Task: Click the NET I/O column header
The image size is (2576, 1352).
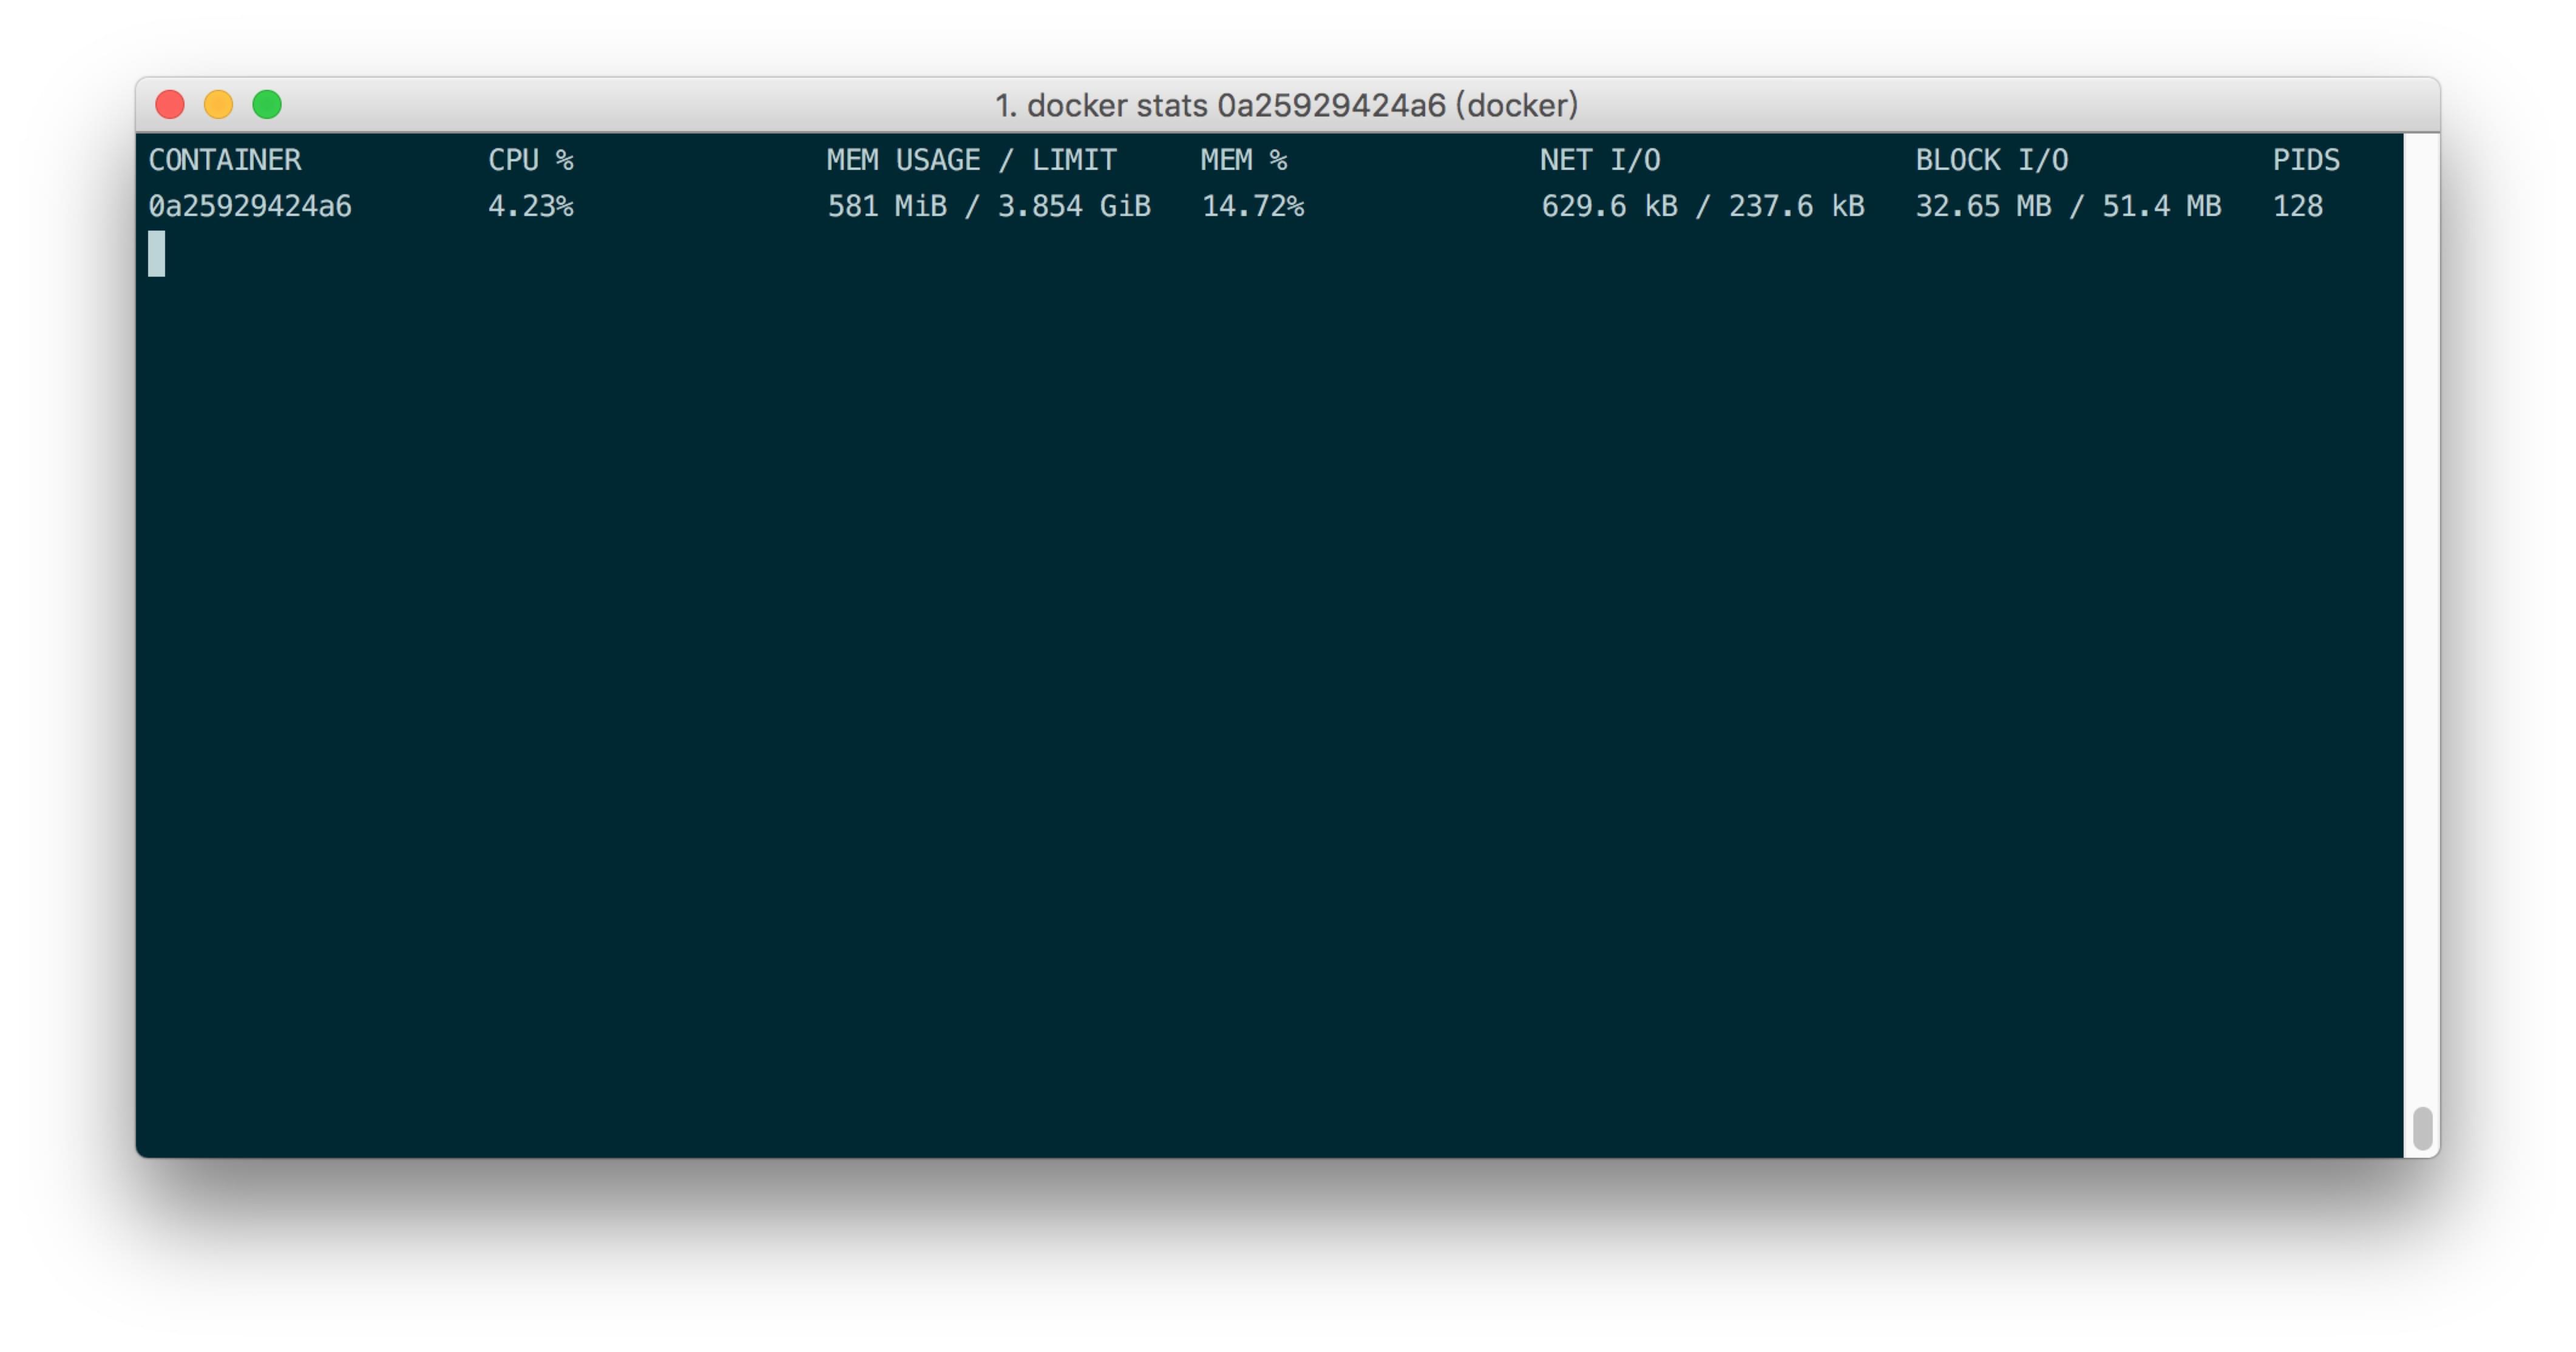Action: pos(1600,160)
